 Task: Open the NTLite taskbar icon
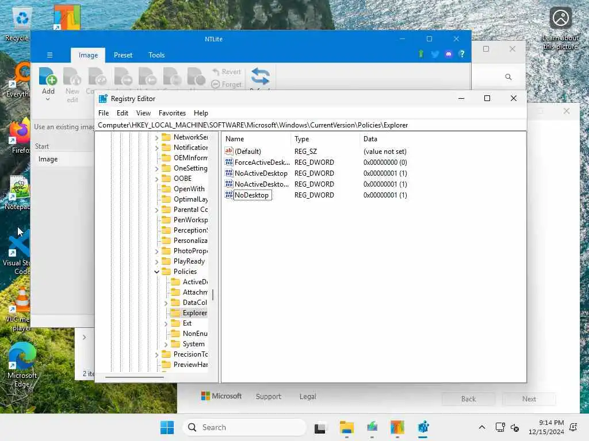click(397, 427)
